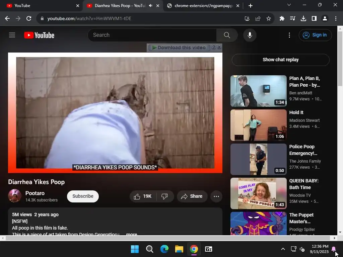Subscribe to Pootaro channel
Screen dimensions: 343x257
(83, 196)
